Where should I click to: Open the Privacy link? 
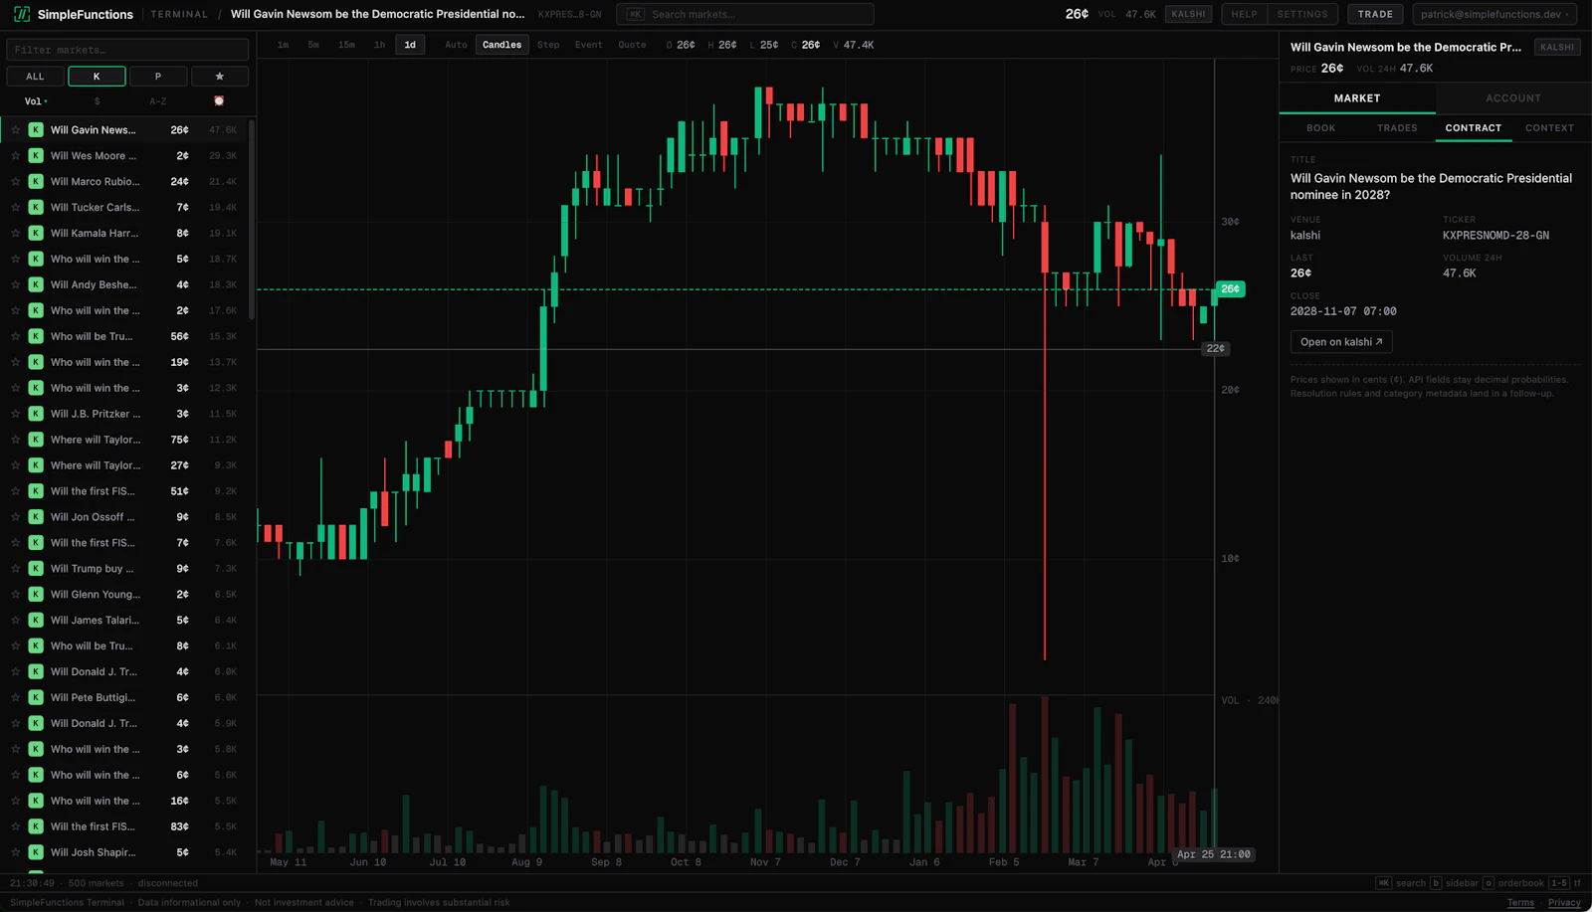(x=1564, y=903)
